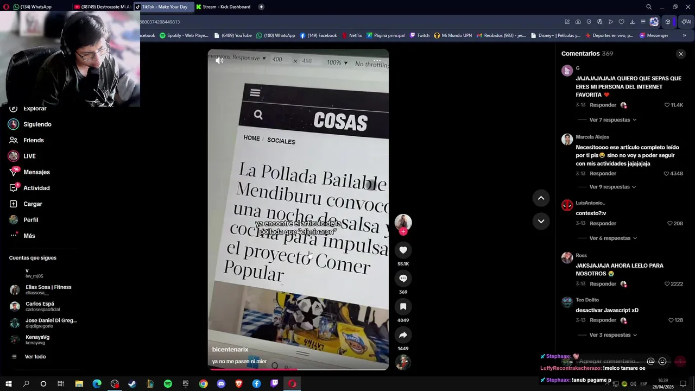Open the Windows Start menu
Screen dimensions: 695x391
(x=8, y=384)
